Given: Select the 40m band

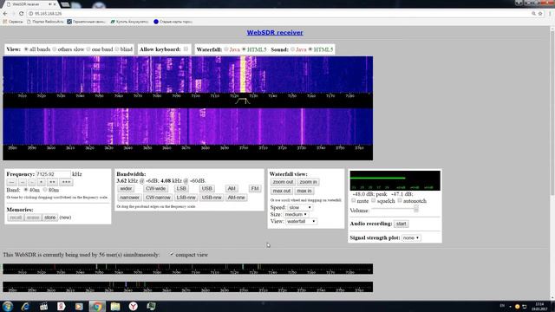Looking at the screenshot, I should click(26, 190).
